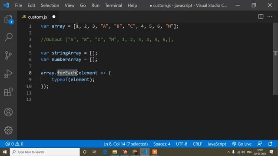Click the typeof keyword on line 9
278x156 pixels.
click(60, 80)
